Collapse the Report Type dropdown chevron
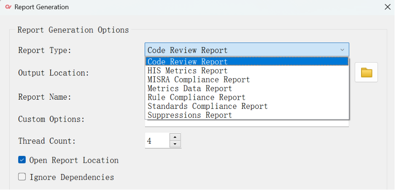 pos(342,50)
